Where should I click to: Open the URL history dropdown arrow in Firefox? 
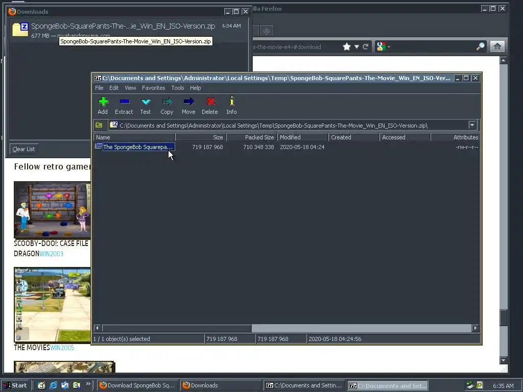click(x=356, y=46)
